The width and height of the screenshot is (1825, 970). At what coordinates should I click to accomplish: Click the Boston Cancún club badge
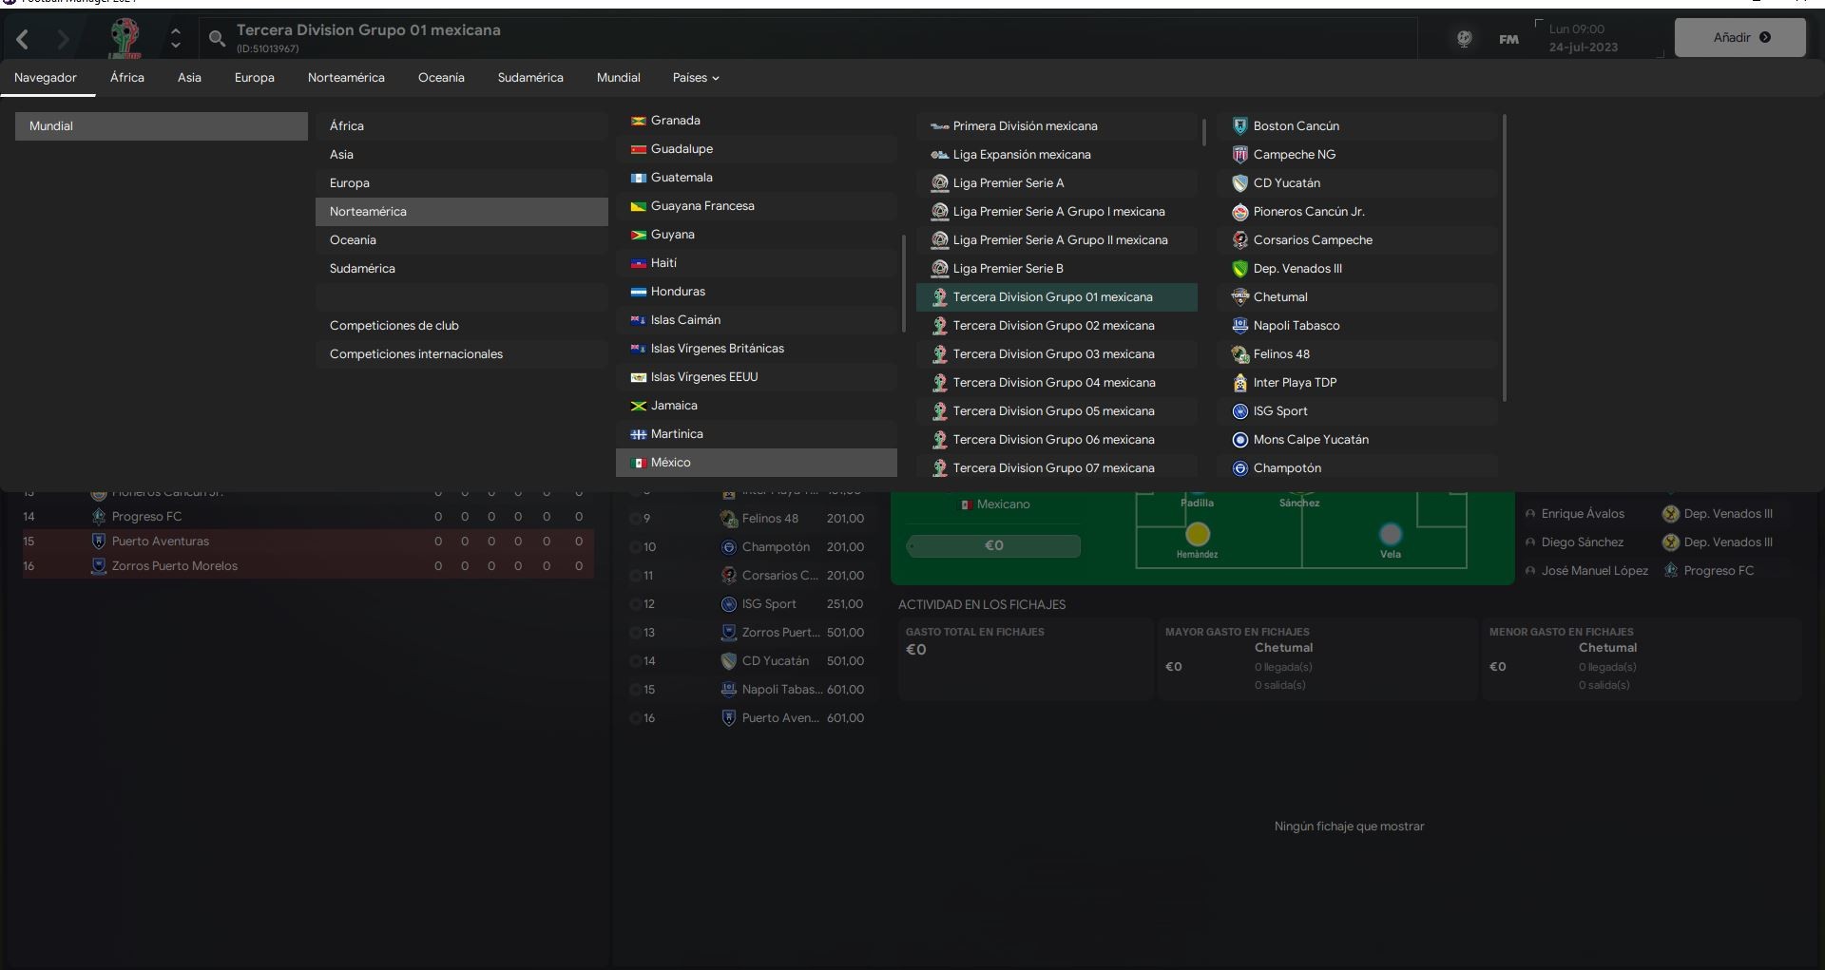point(1239,126)
